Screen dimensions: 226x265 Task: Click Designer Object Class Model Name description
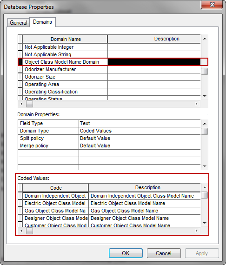click(145, 218)
